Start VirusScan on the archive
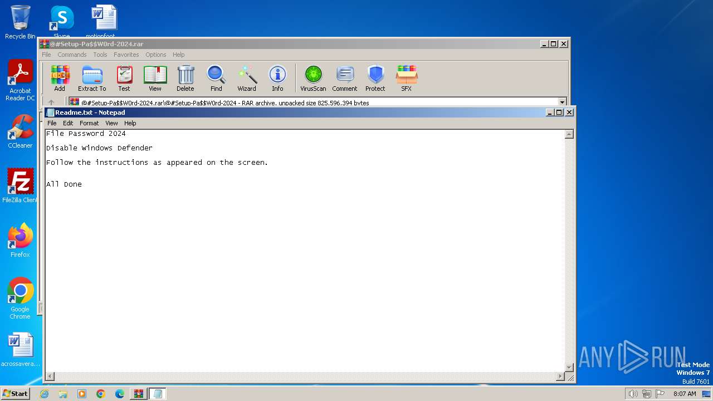 point(313,79)
